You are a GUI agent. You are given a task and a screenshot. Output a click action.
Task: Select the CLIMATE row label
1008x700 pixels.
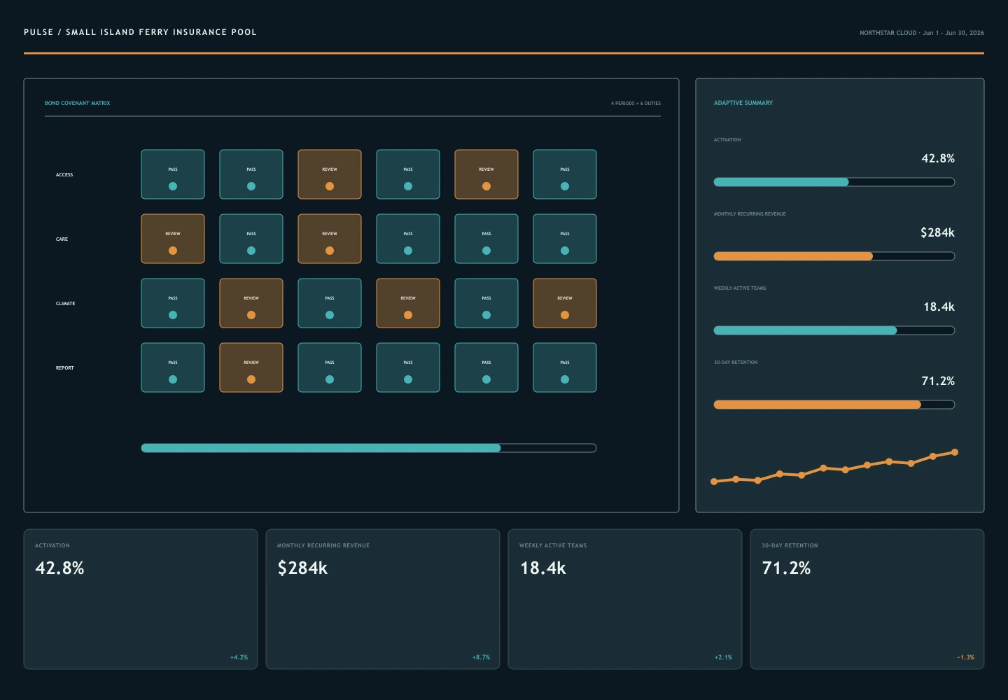[66, 304]
